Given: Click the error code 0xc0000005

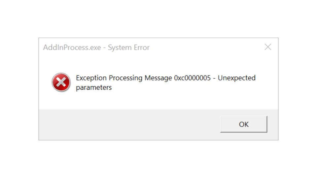Looking at the screenshot, I should [192, 78].
